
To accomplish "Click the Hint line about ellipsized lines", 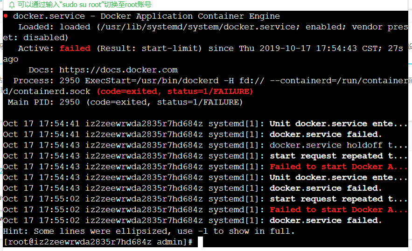I will (x=149, y=231).
